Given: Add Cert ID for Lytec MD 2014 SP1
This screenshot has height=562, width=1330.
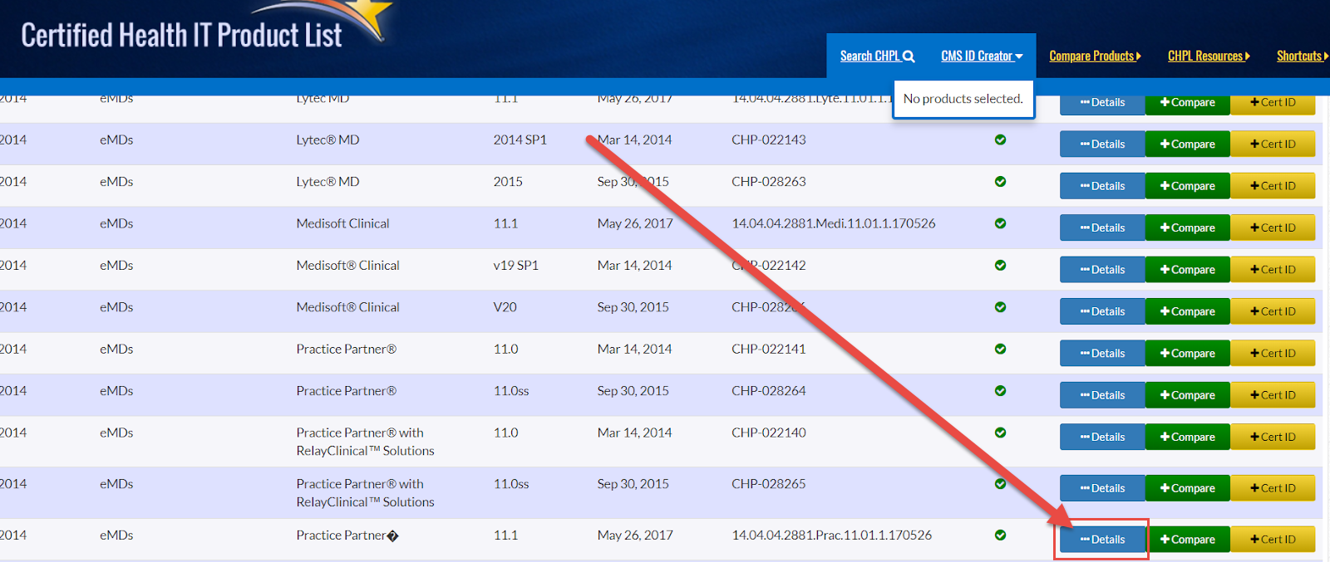Looking at the screenshot, I should [1273, 144].
